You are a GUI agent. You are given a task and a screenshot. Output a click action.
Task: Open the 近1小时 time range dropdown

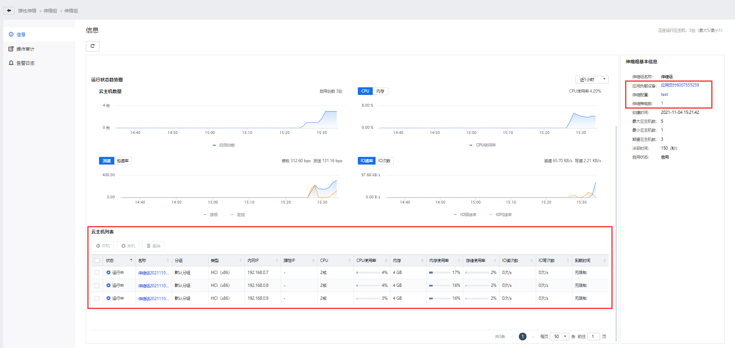pos(592,79)
